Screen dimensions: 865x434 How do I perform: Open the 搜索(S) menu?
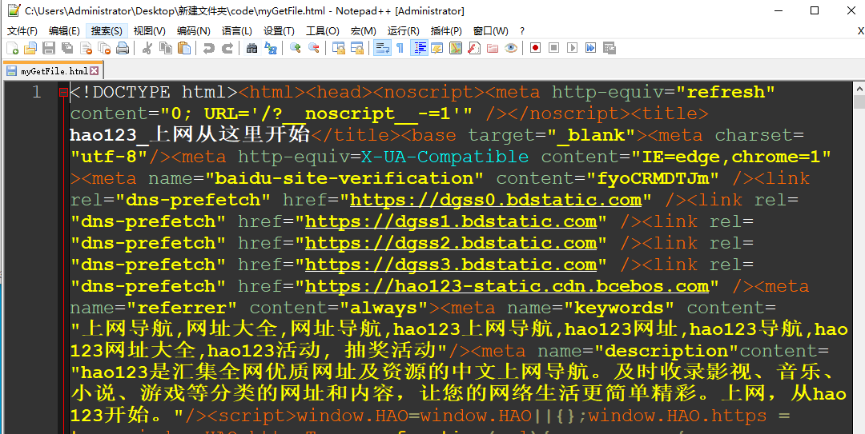pyautogui.click(x=107, y=31)
